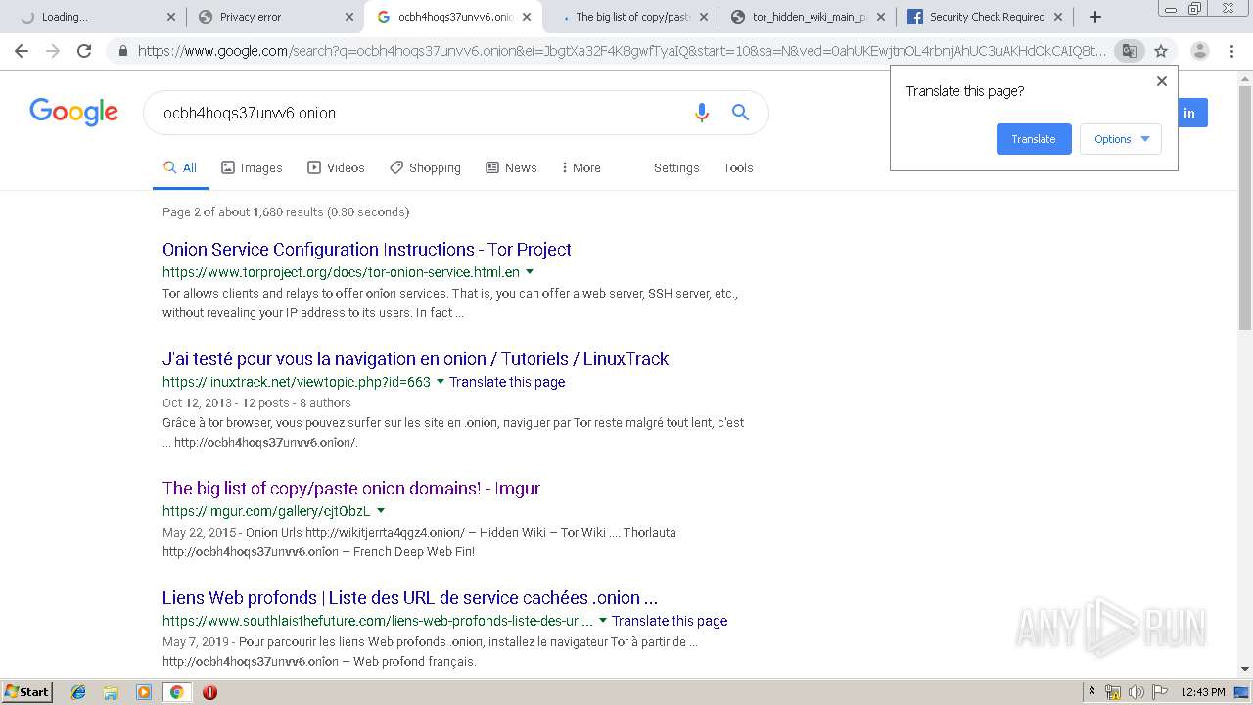Click the red Opera-like taskbar icon

209,692
